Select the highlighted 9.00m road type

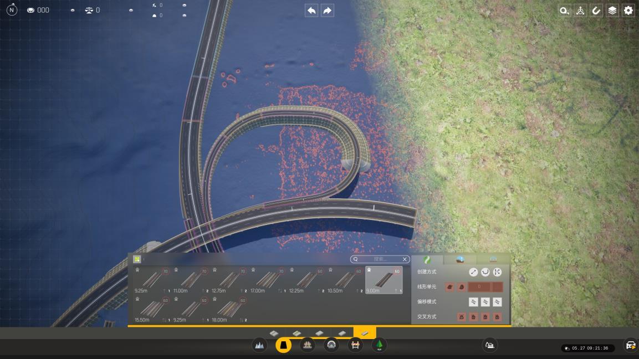point(384,280)
